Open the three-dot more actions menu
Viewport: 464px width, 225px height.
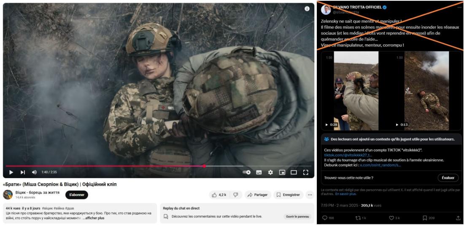pos(310,195)
